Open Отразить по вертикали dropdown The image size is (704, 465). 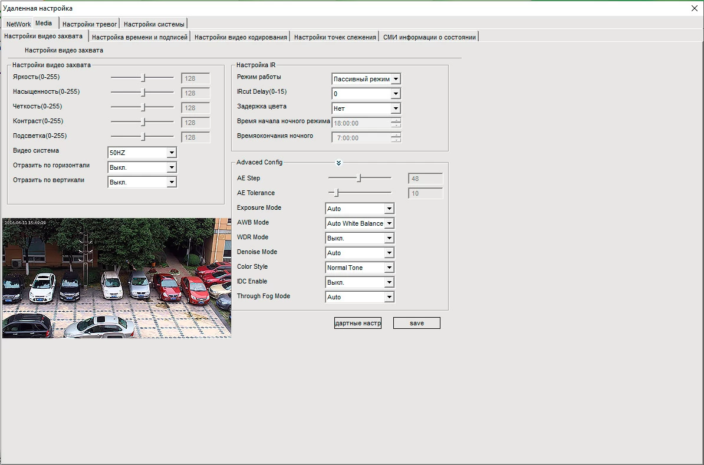(142, 182)
